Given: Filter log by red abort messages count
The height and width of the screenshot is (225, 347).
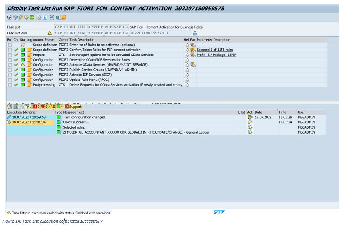Looking at the screenshot, I should click(x=36, y=107).
